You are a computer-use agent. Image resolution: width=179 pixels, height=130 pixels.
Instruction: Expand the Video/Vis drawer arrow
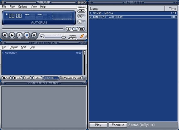point(82,10)
